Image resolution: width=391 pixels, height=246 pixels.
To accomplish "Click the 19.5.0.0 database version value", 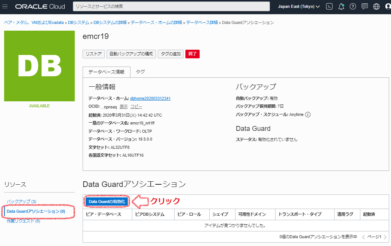I will click(x=145, y=139).
